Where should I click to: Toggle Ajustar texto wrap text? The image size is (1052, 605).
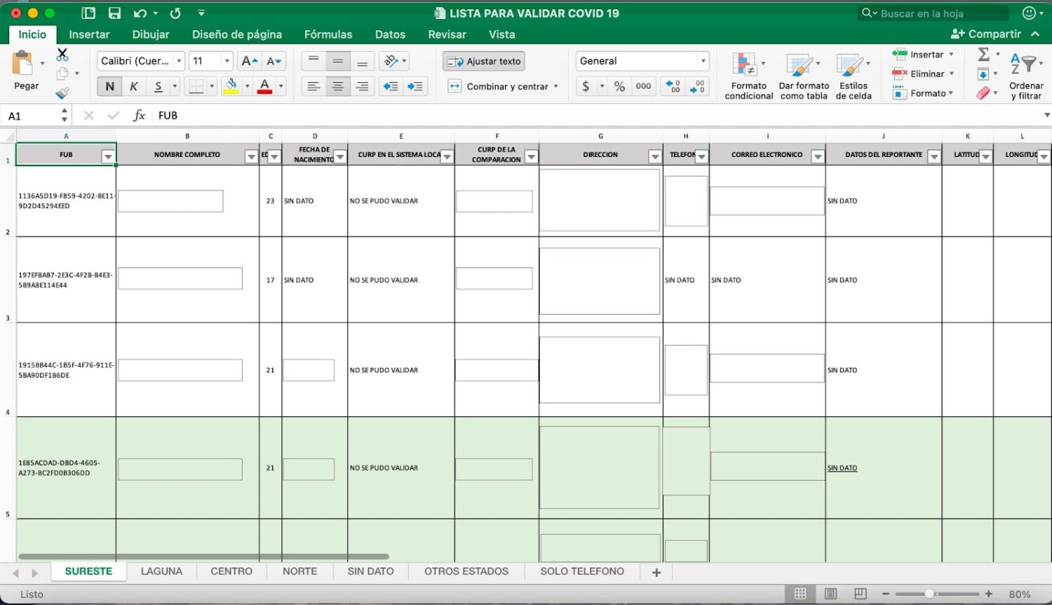484,61
